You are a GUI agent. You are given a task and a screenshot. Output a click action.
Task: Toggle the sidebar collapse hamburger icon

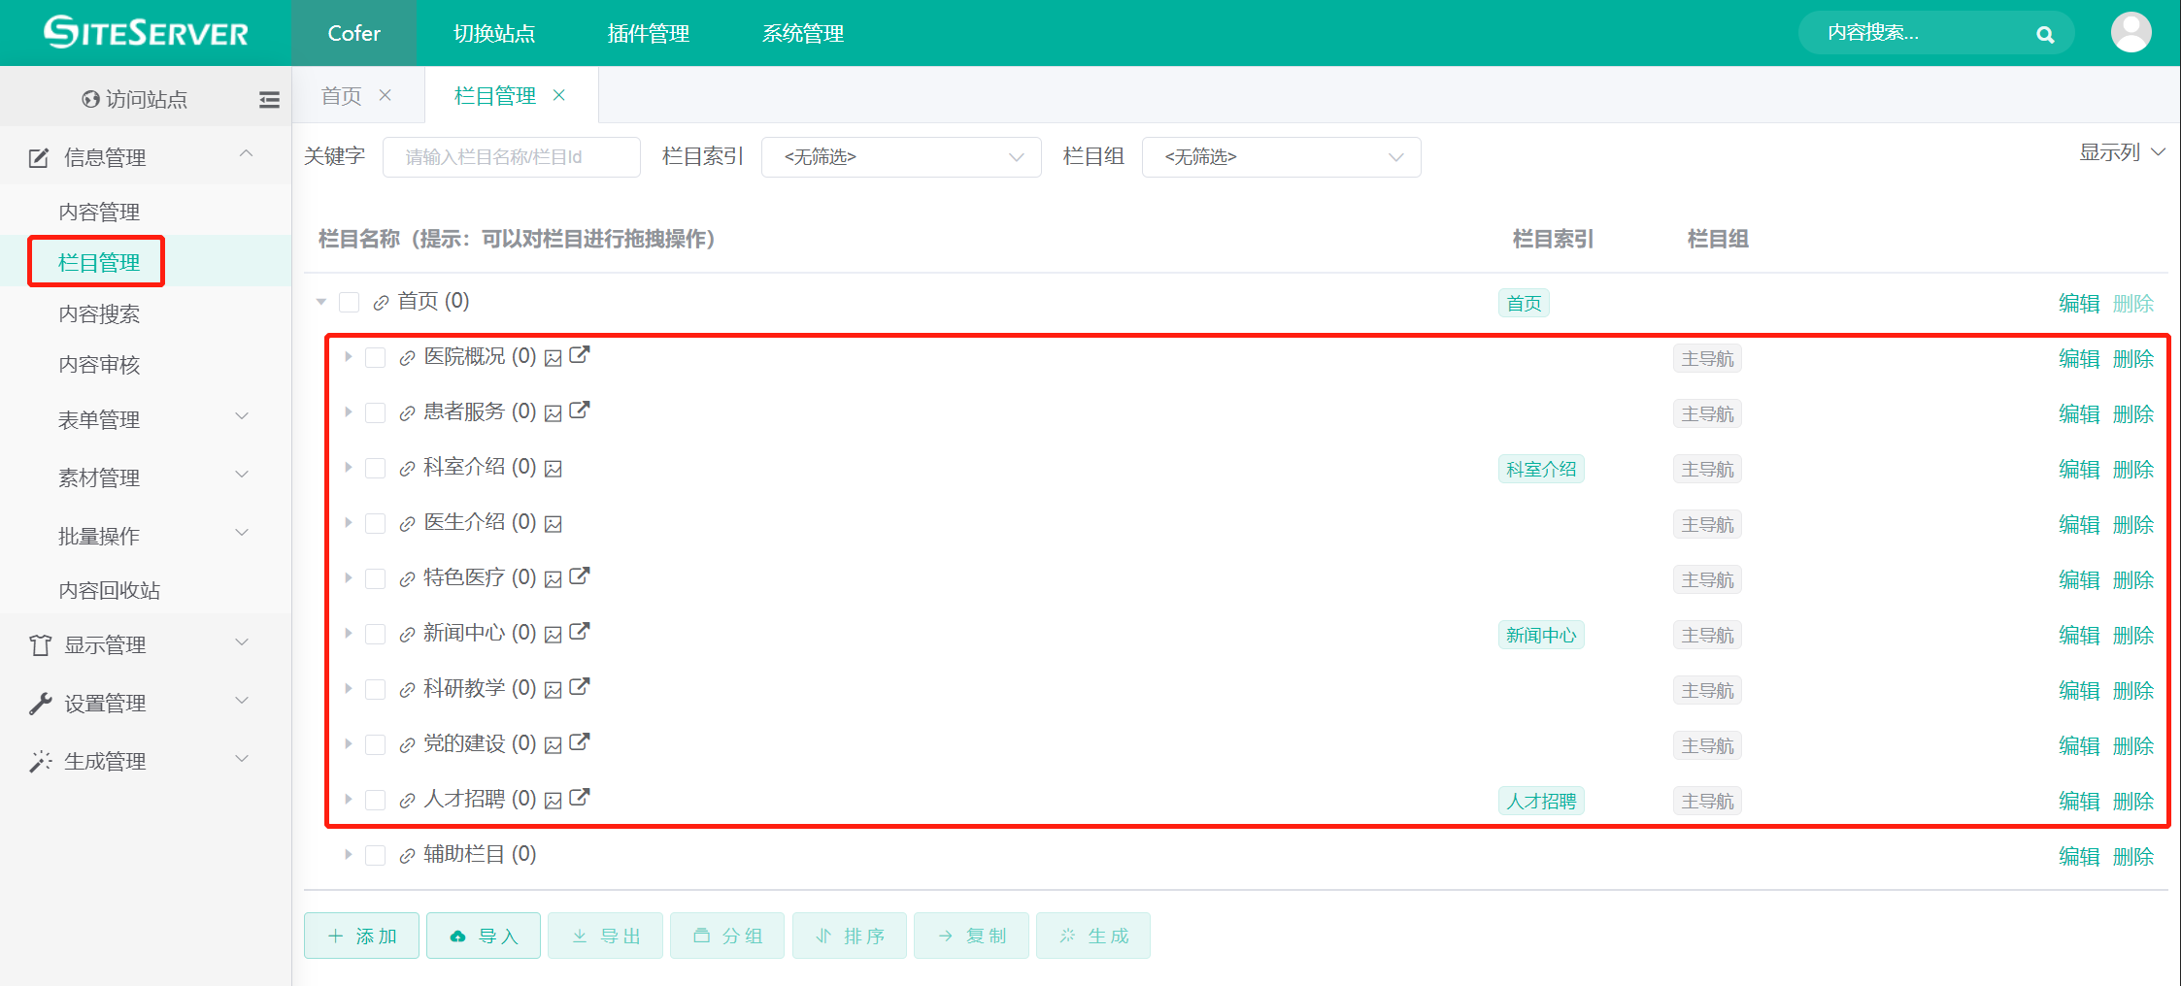point(269,99)
